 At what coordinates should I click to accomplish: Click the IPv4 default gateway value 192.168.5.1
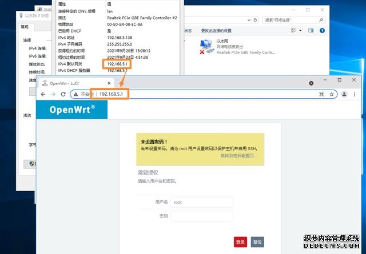[117, 64]
